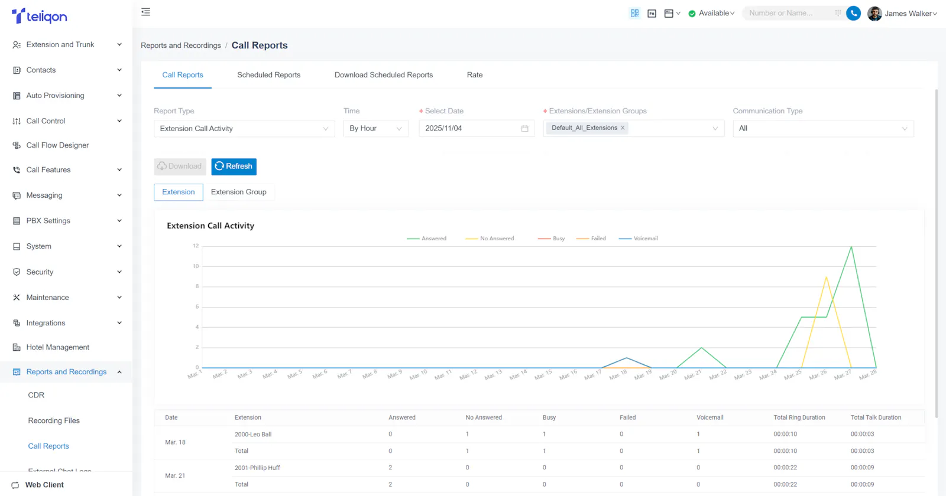Open Call Flow Designer in sidebar
Viewport: 946px width, 496px height.
(57, 145)
